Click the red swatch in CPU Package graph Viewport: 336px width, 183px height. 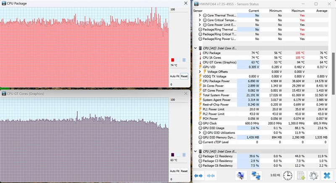click(173, 60)
